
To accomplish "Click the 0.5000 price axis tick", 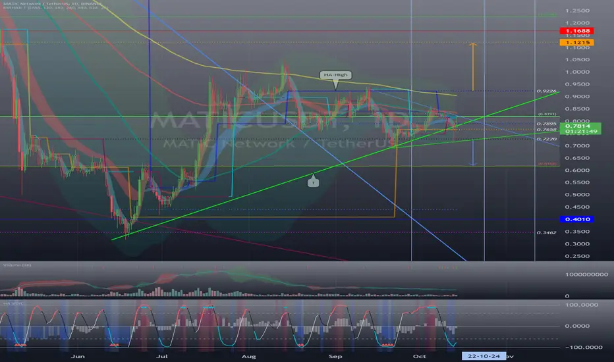I will [x=577, y=195].
